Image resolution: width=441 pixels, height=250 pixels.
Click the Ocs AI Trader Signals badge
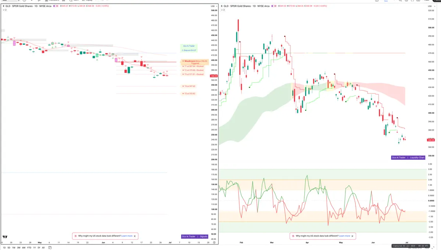tap(195, 236)
